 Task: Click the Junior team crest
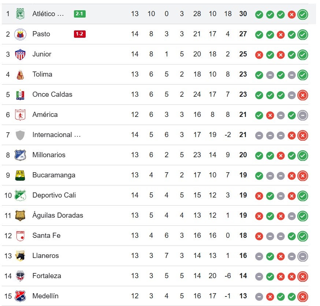20,54
